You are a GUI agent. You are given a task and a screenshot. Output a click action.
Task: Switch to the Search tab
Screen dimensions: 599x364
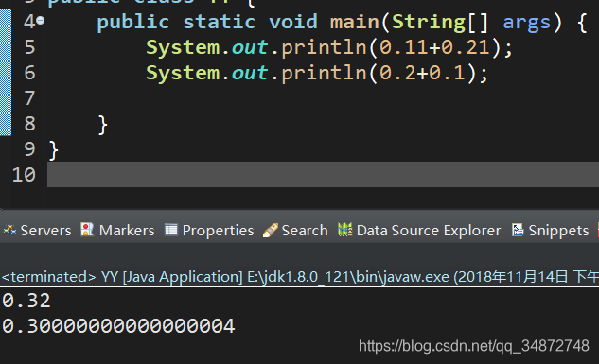(295, 231)
